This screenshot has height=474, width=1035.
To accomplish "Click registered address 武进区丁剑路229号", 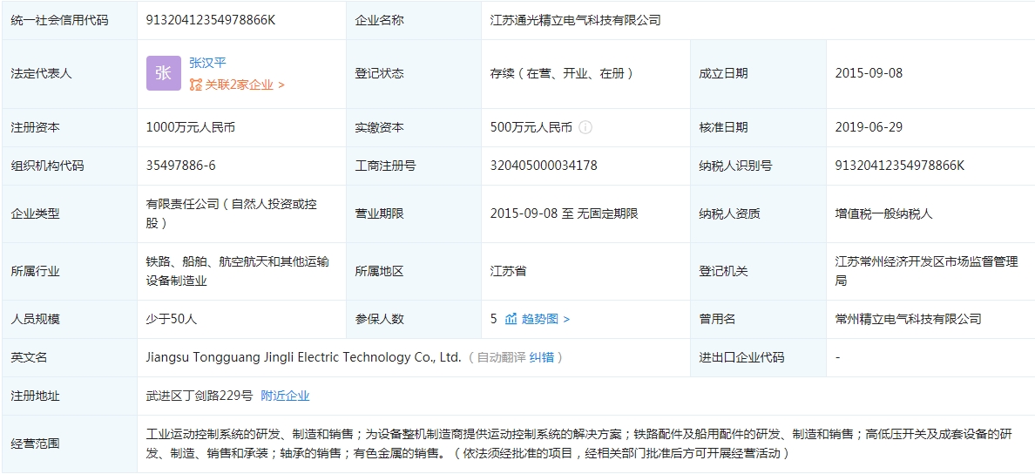I will (x=200, y=396).
